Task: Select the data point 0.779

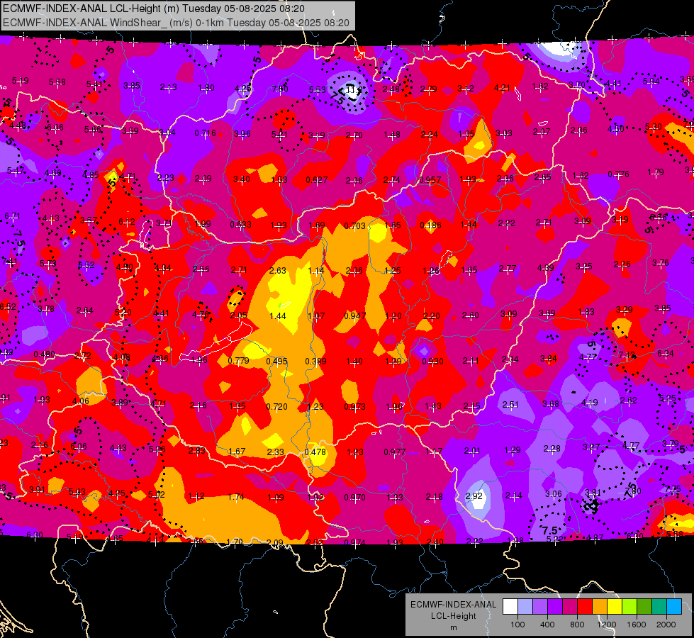Action: tap(239, 361)
